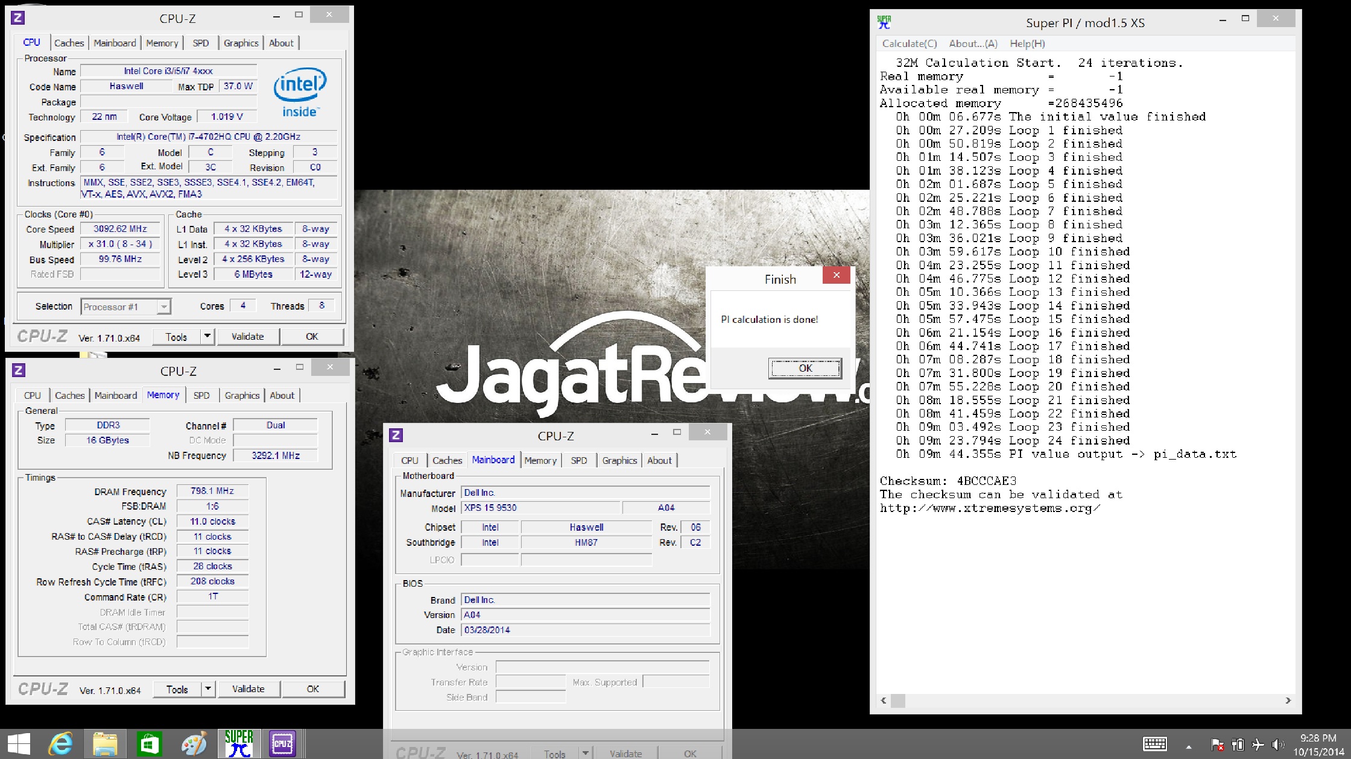Click Validate in Memory CPU-Z window

[248, 689]
